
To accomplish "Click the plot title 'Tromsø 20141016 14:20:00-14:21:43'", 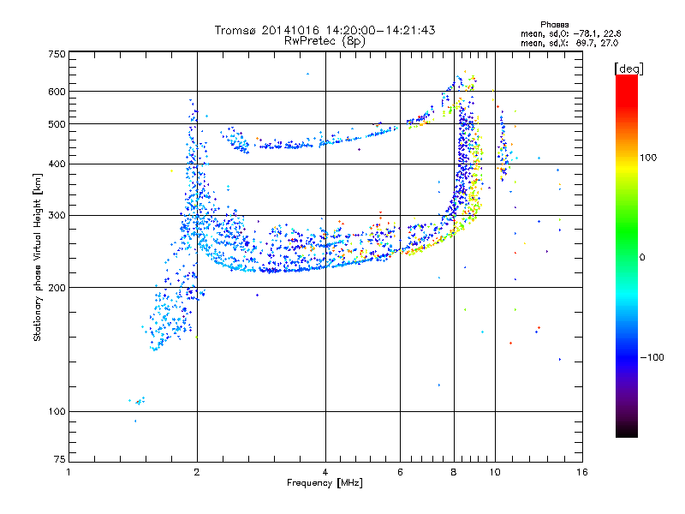I will (325, 30).
